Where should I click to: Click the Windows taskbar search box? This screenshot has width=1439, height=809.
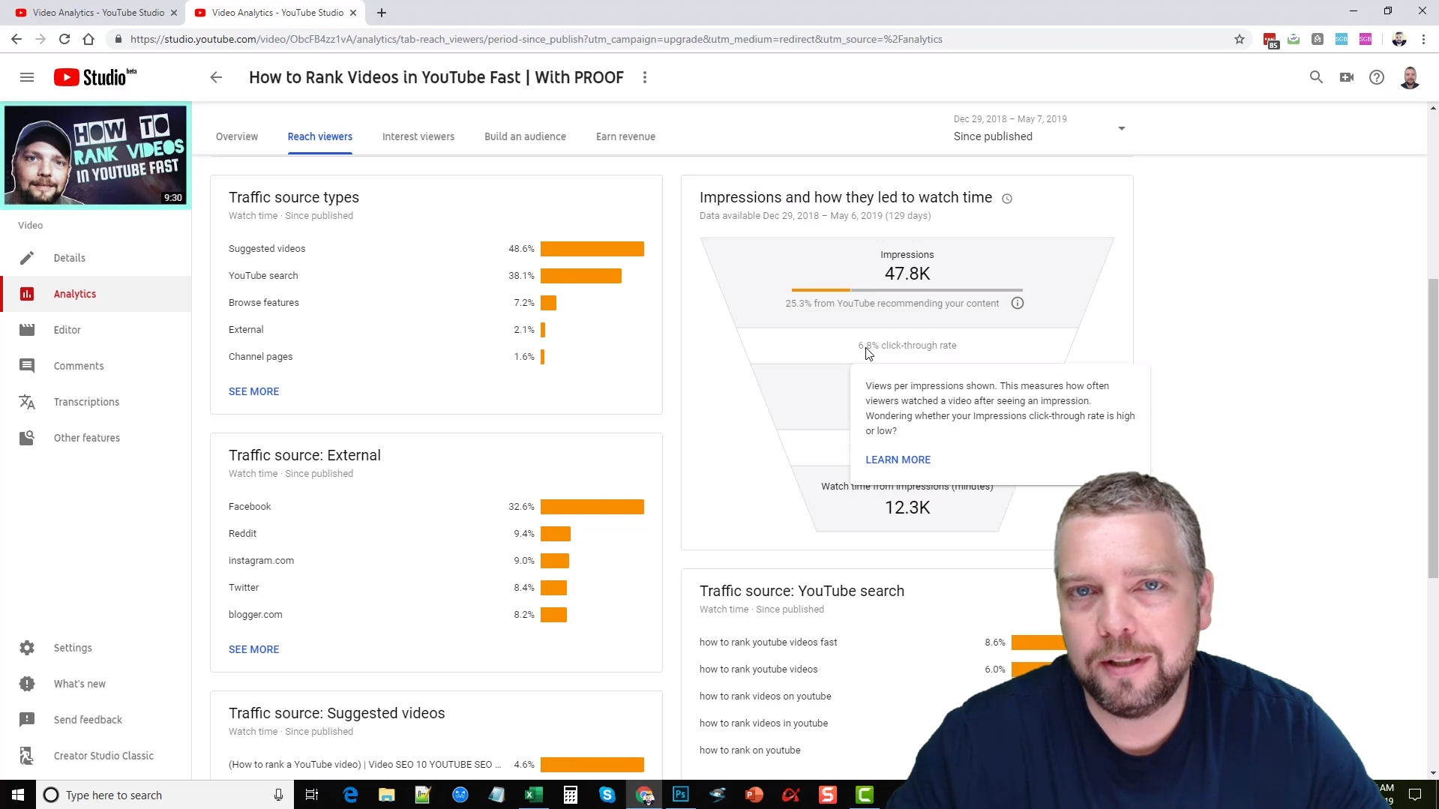pyautogui.click(x=163, y=795)
